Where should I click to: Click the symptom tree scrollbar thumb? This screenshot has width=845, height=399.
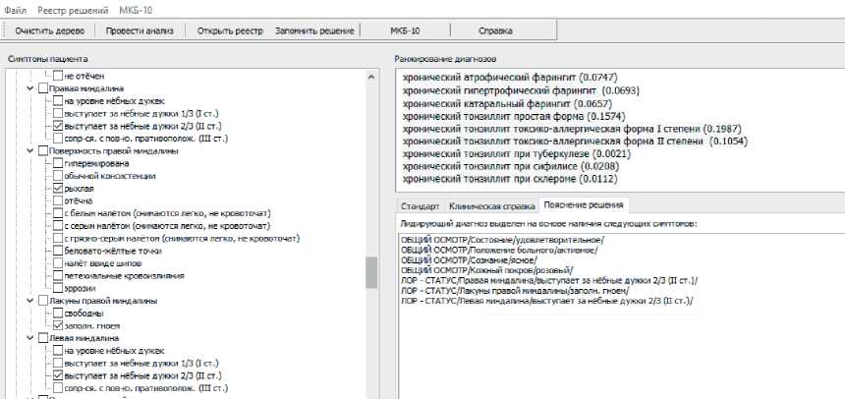click(x=371, y=273)
